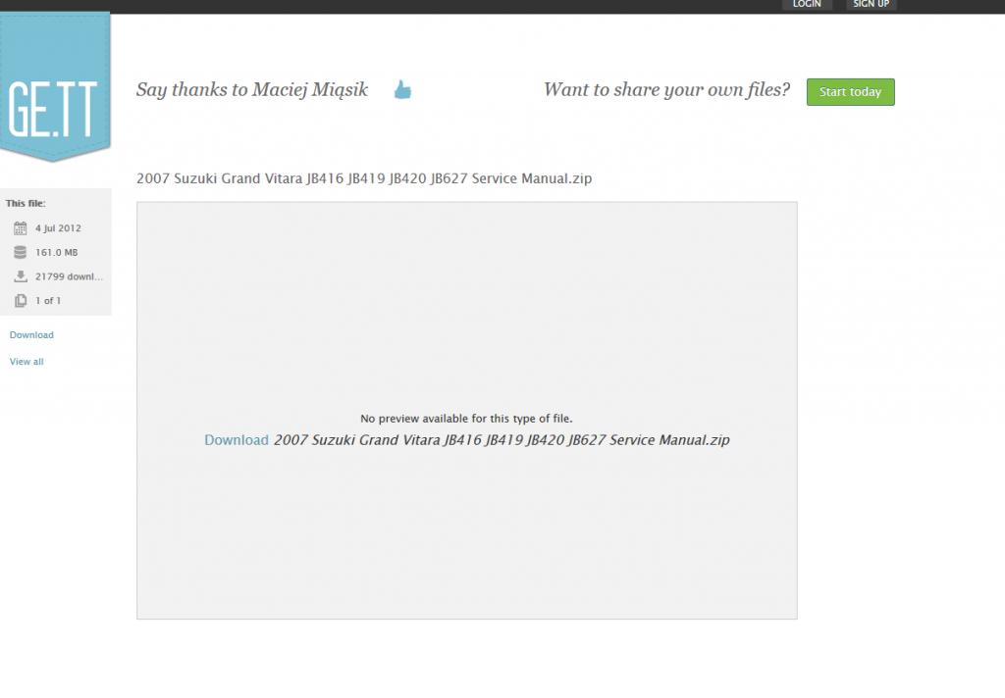Click the downloads count arrow icon
Image resolution: width=1005 pixels, height=698 pixels.
21,276
